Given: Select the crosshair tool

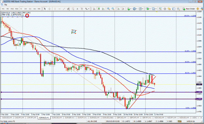Looking at the screenshot, I should tap(49, 9).
